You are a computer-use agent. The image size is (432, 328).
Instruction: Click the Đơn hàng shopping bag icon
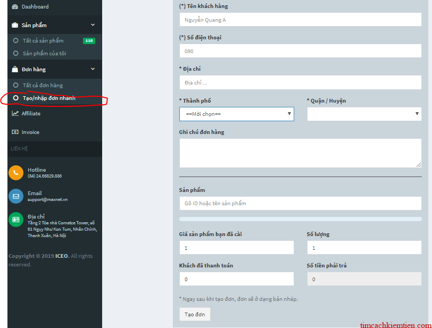click(15, 69)
